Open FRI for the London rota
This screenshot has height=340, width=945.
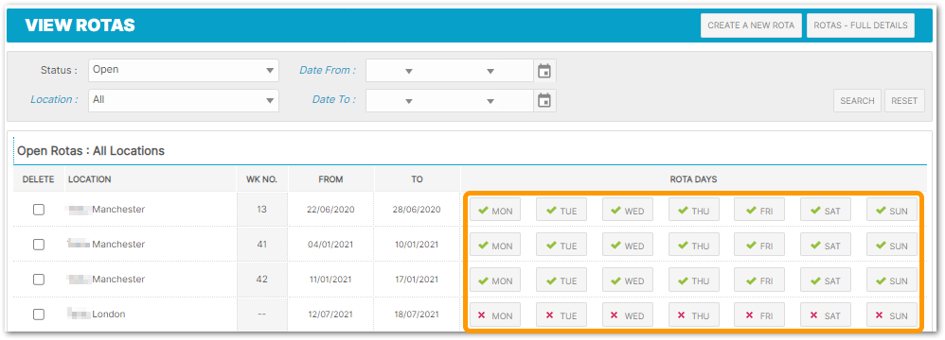(x=759, y=314)
